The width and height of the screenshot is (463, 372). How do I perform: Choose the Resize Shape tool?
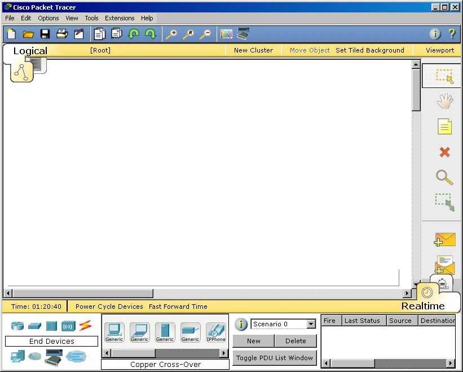pos(445,203)
